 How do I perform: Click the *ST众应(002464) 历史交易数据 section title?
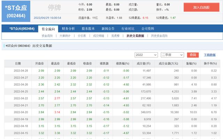point(29,46)
